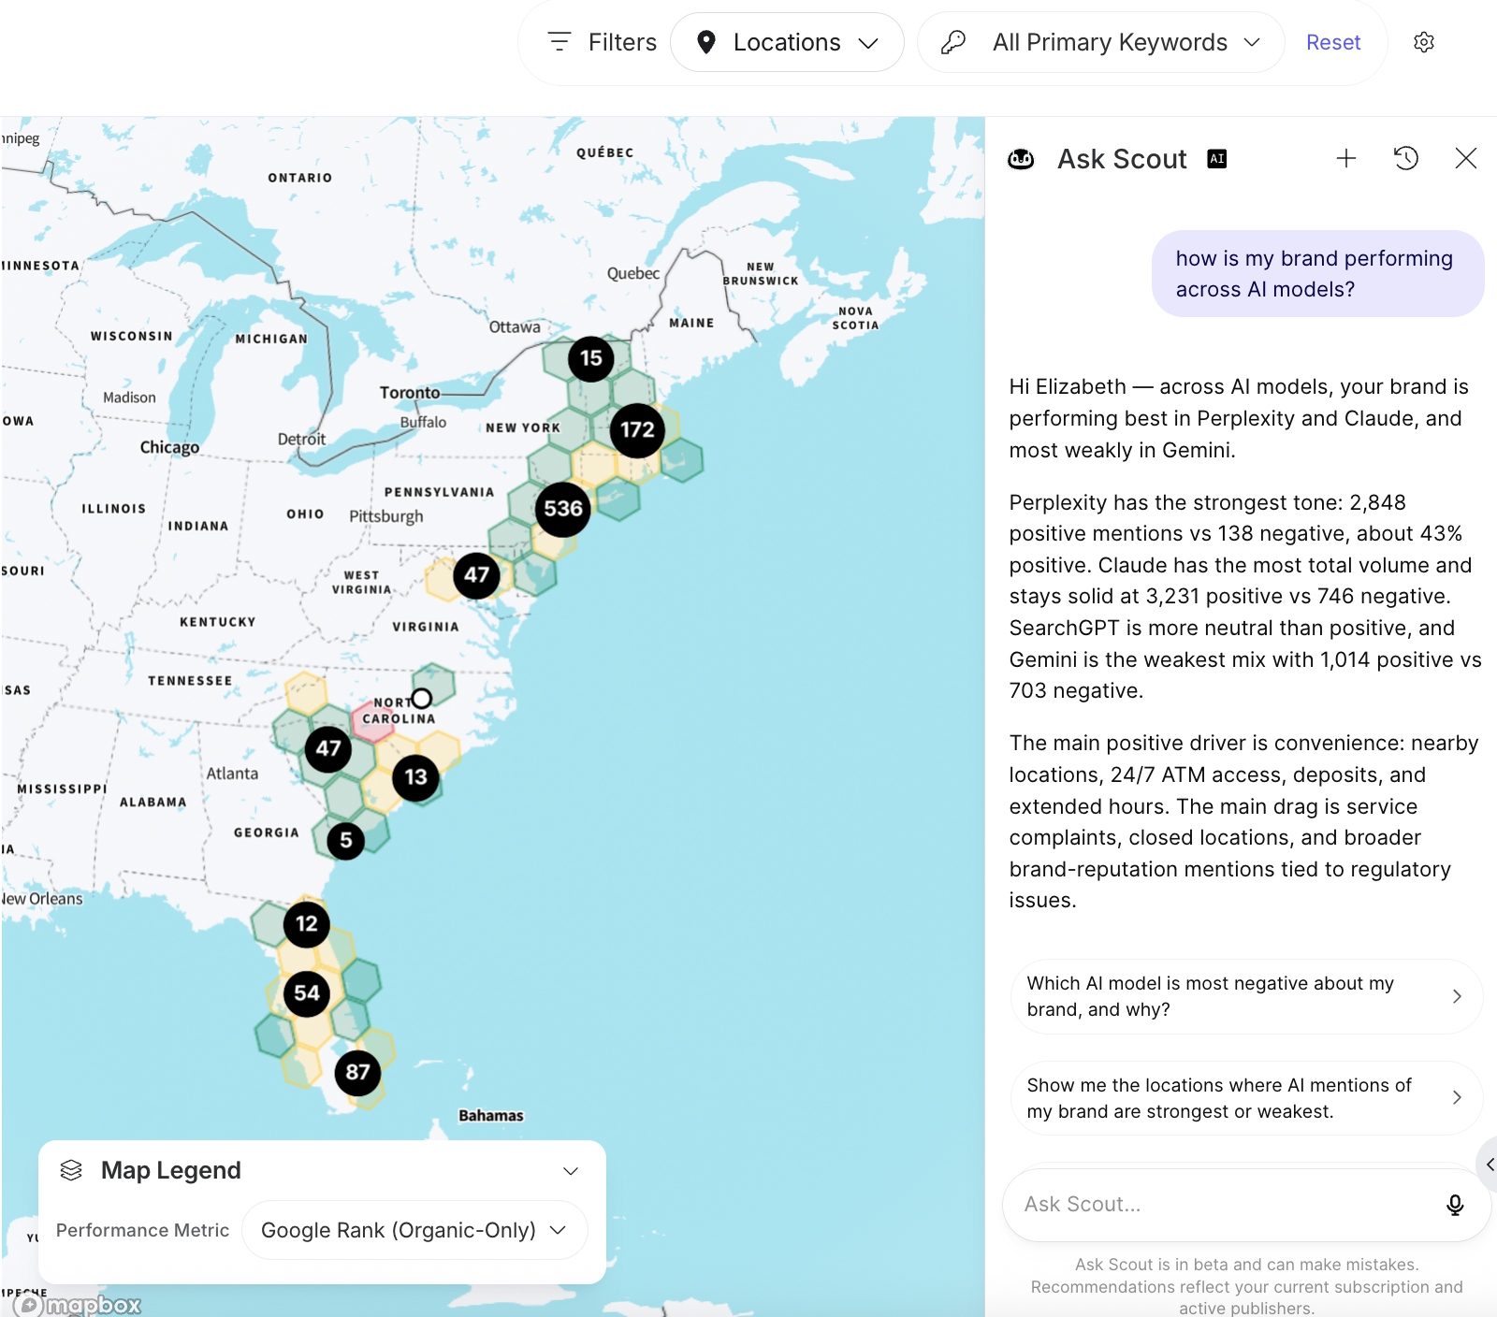1497x1317 pixels.
Task: Click the Chicago label on the map
Action: 169,447
